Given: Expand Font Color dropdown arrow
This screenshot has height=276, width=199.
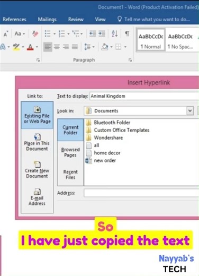Looking at the screenshot, I should pos(37,47).
